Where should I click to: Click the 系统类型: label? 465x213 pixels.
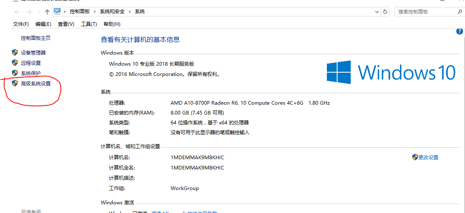120,123
